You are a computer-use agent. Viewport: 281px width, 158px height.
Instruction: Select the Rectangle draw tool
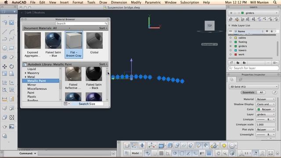click(x=12, y=48)
